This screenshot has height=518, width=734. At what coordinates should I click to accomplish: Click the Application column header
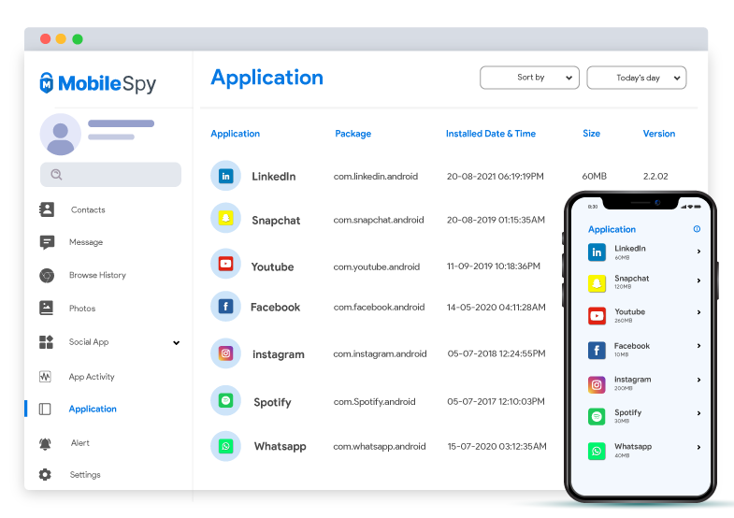(x=235, y=134)
